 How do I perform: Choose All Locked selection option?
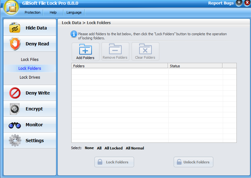113,148
